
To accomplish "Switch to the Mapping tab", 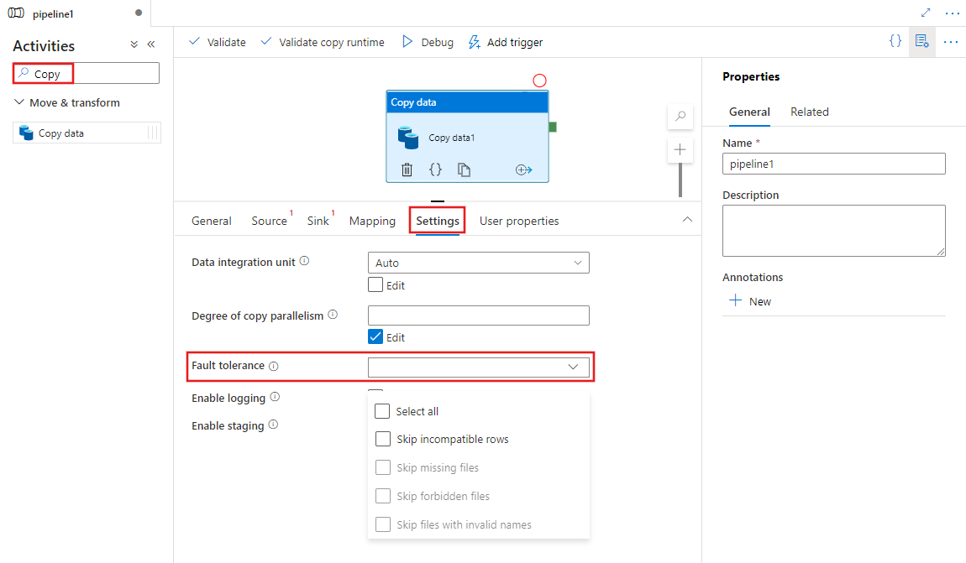I will [x=371, y=221].
